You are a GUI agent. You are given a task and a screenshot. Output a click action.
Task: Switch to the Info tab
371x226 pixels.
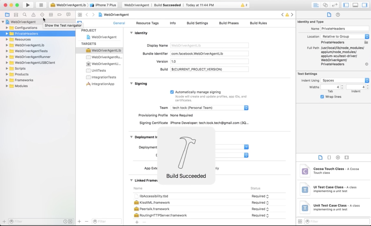(x=173, y=23)
